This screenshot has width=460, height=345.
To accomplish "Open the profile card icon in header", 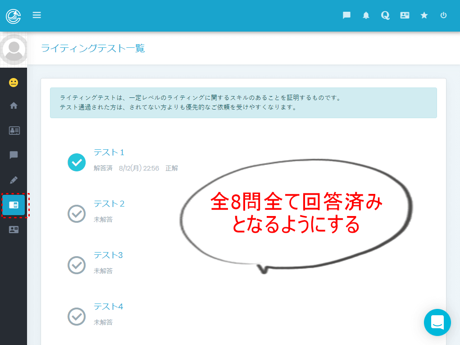I will pyautogui.click(x=405, y=15).
